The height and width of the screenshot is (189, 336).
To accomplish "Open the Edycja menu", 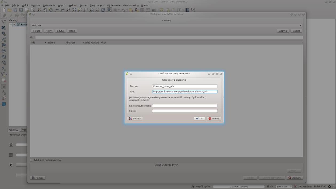I will click(x=15, y=5).
